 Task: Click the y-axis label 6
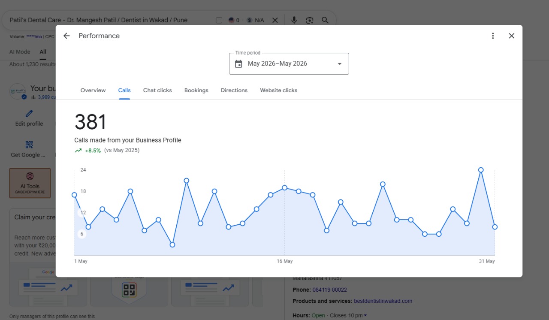(82, 234)
